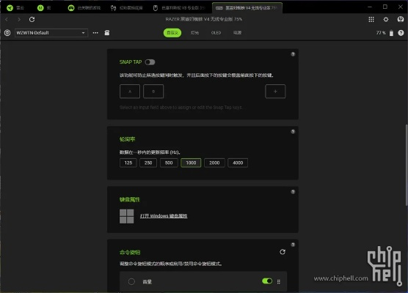The image size is (408, 293).
Task: Toggle the SNAP TAP switch
Action: [x=150, y=62]
